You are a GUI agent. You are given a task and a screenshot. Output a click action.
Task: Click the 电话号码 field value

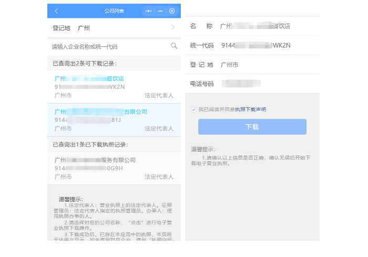pyautogui.click(x=241, y=84)
